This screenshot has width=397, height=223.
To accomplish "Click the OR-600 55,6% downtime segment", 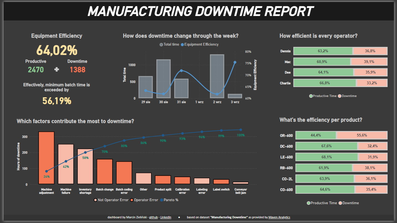I will coord(362,135).
